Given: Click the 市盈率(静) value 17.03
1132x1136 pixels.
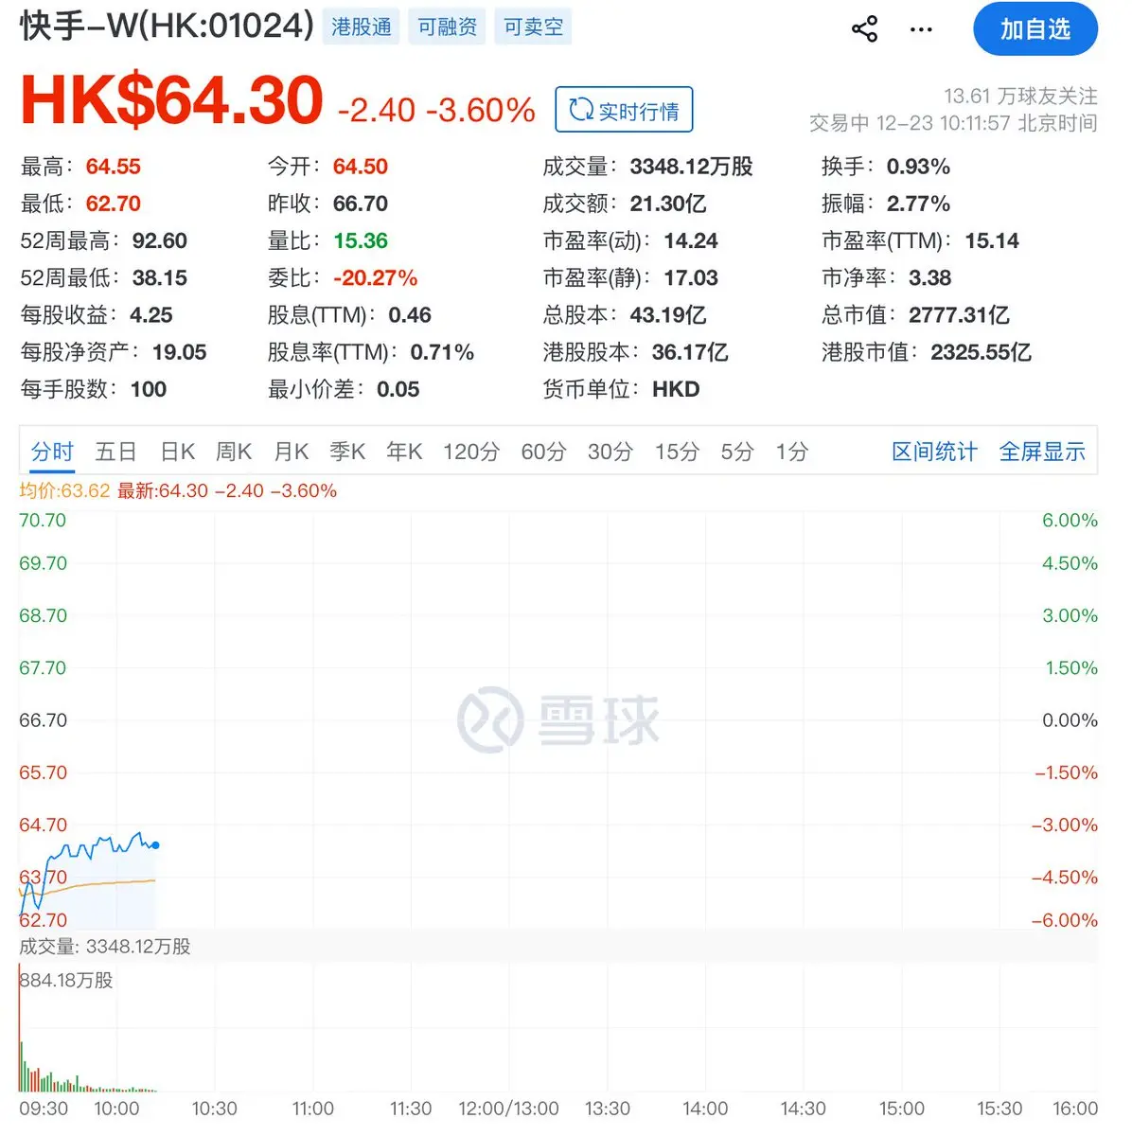Looking at the screenshot, I should tap(691, 277).
